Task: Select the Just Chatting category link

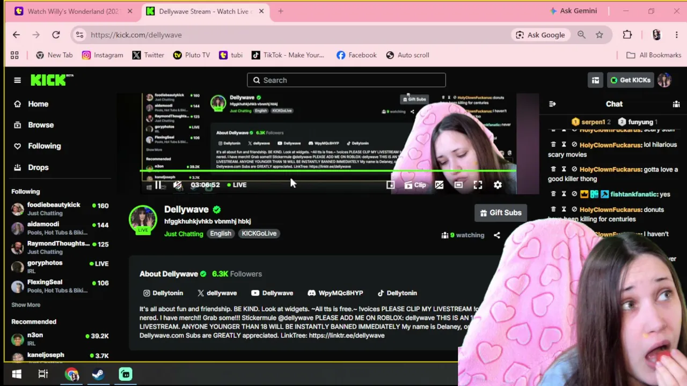Action: 184,234
